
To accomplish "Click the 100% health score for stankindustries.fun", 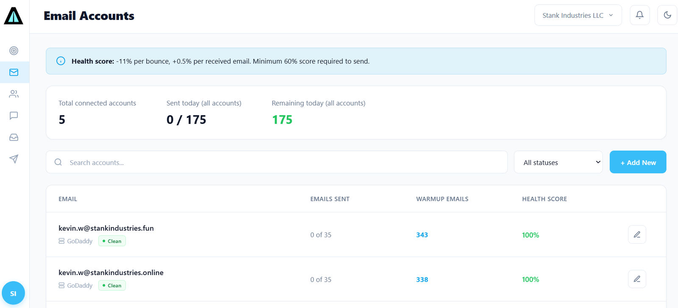I will (531, 235).
